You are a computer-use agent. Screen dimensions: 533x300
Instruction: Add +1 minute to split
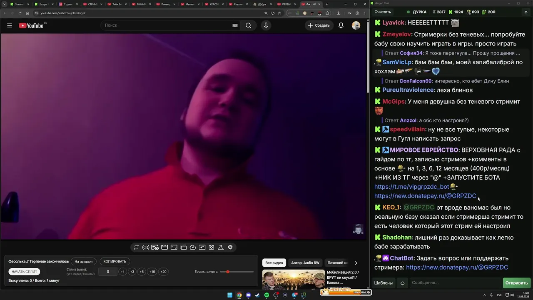pos(122,272)
